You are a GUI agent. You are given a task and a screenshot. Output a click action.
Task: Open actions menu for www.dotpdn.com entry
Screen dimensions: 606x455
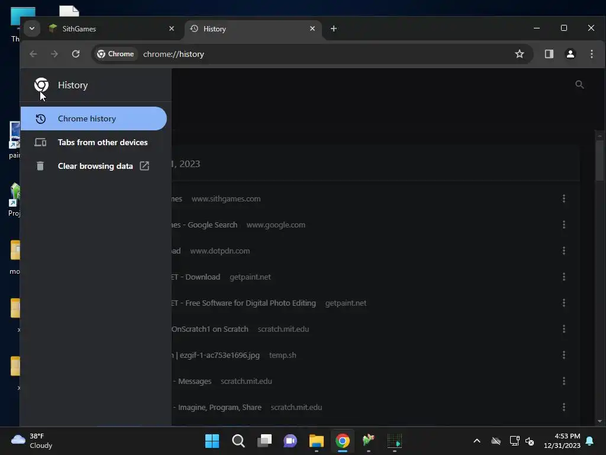pos(564,251)
